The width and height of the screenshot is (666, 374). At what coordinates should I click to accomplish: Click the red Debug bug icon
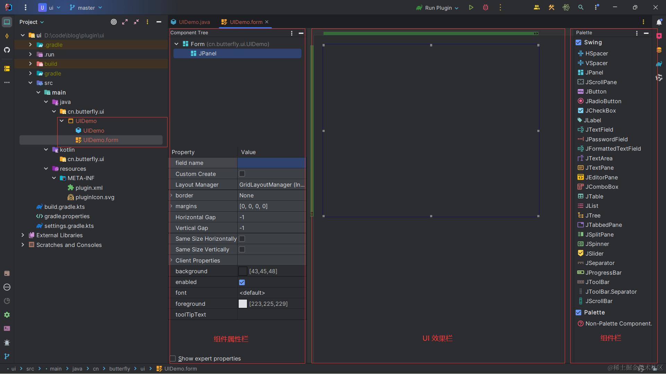pos(486,8)
